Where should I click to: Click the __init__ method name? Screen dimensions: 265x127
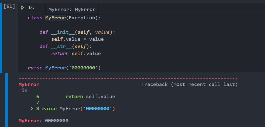coord(63,32)
